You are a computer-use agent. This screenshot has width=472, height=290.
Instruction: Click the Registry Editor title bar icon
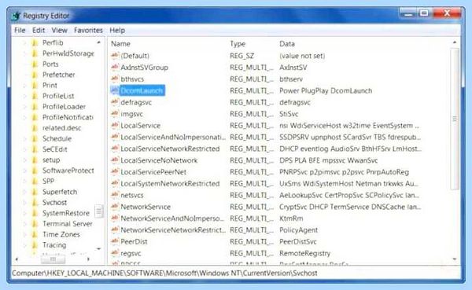point(16,16)
